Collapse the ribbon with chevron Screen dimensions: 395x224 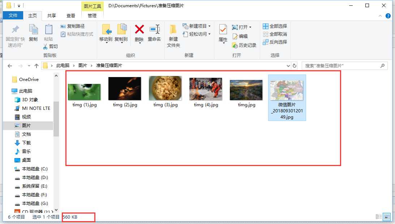[380, 16]
